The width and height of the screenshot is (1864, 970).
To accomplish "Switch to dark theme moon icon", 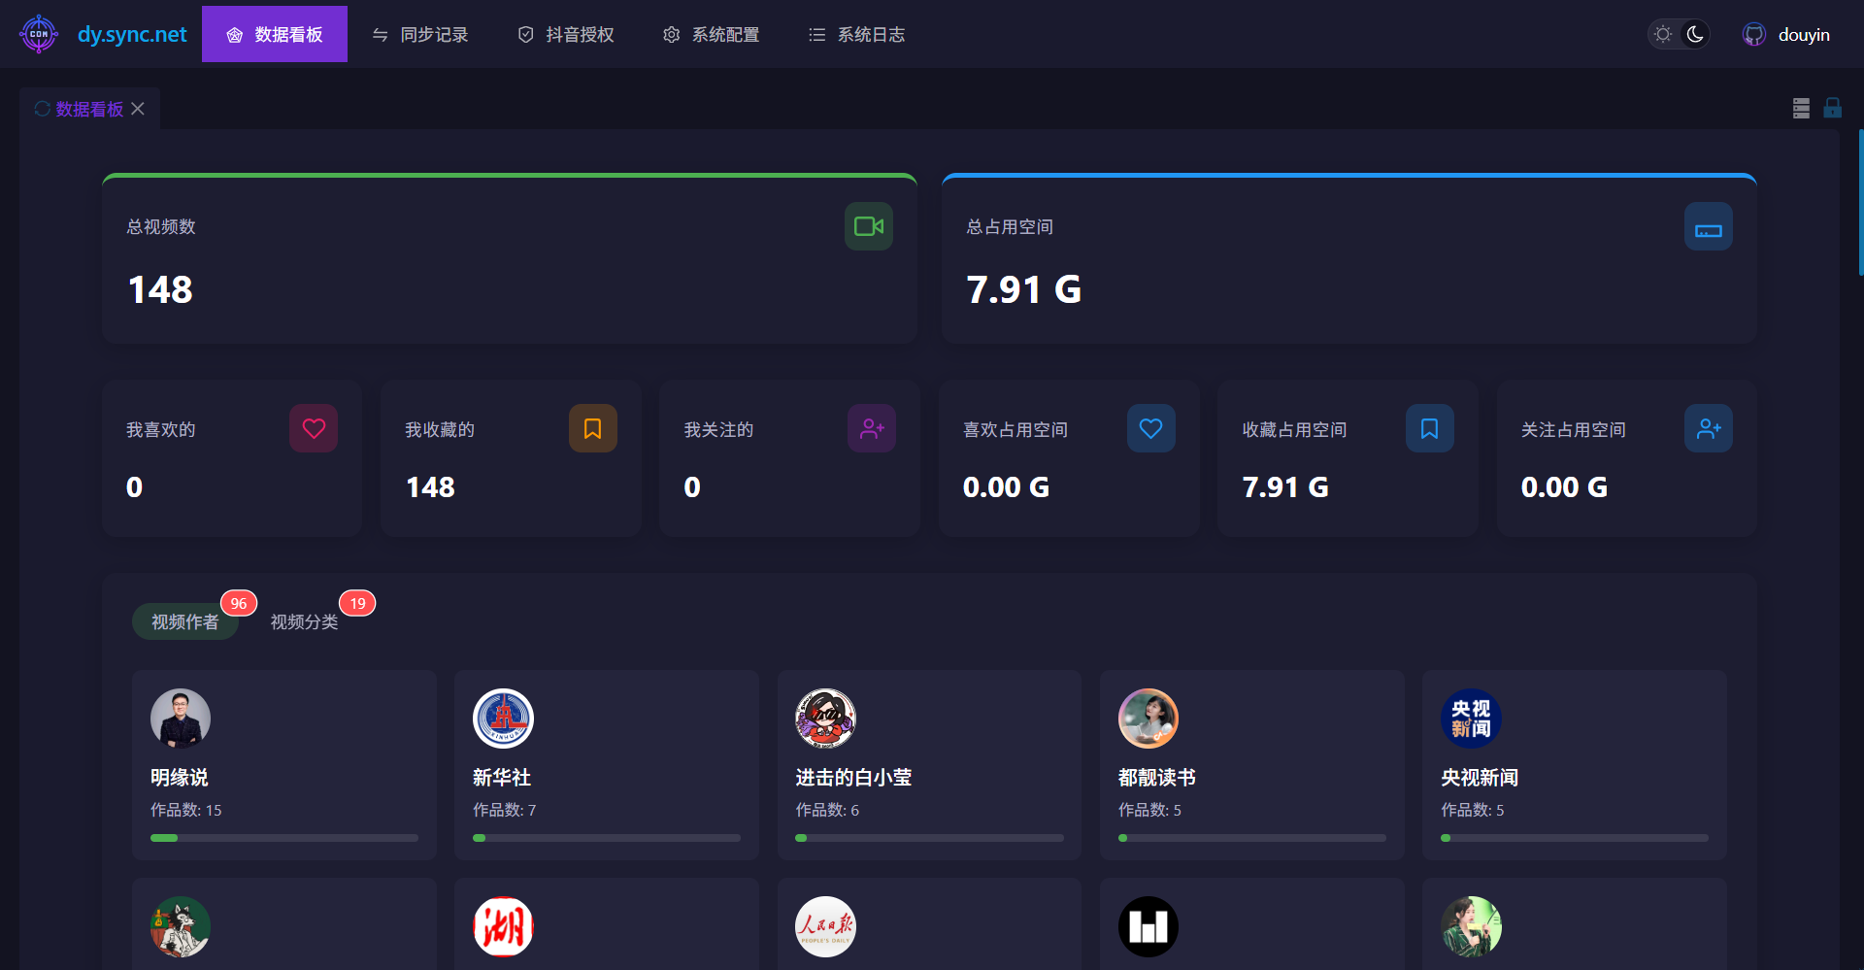I will (1695, 35).
